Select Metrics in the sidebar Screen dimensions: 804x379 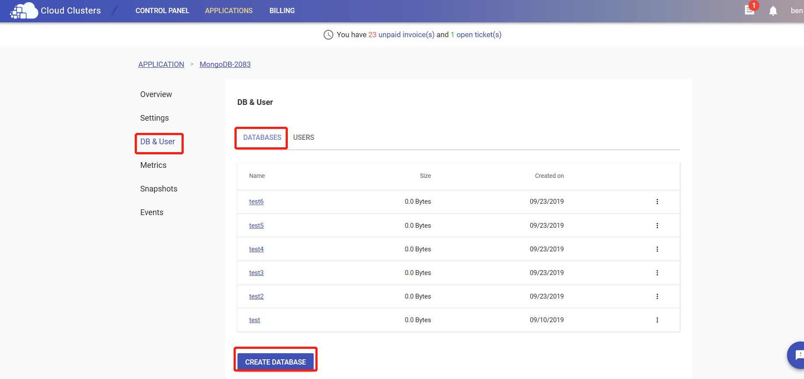(153, 165)
